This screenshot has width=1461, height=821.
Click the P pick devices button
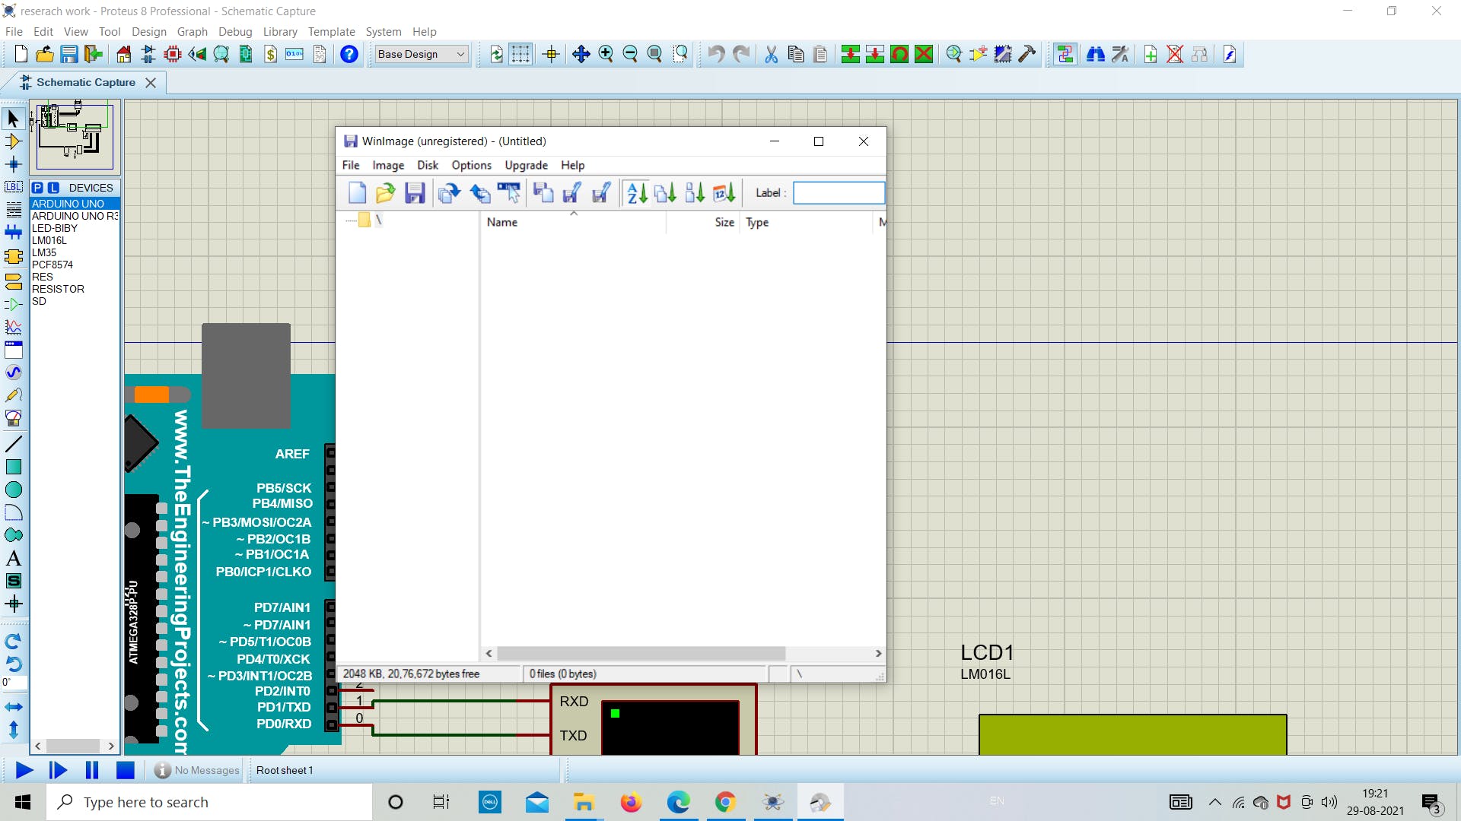[x=38, y=188]
